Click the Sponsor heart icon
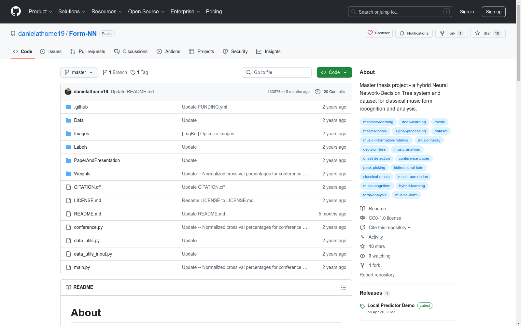521x326 pixels. 370,33
